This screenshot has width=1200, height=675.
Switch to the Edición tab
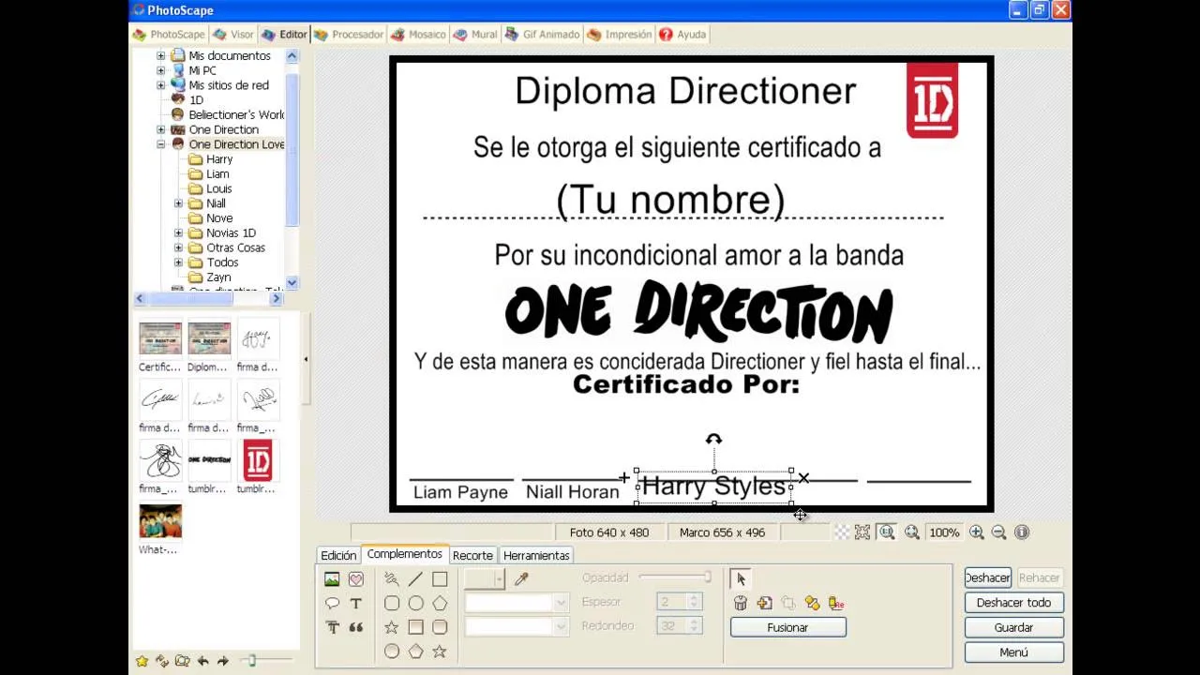tap(338, 555)
